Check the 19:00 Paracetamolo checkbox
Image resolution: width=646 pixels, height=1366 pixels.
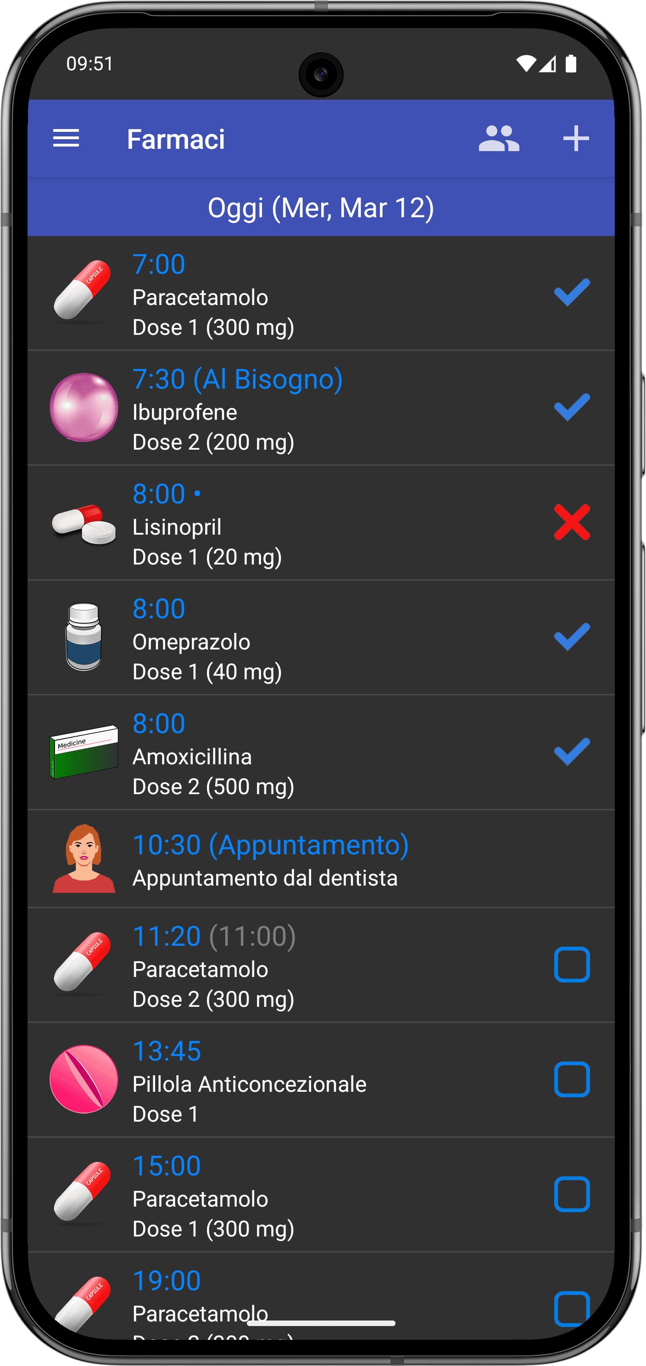(x=572, y=1308)
